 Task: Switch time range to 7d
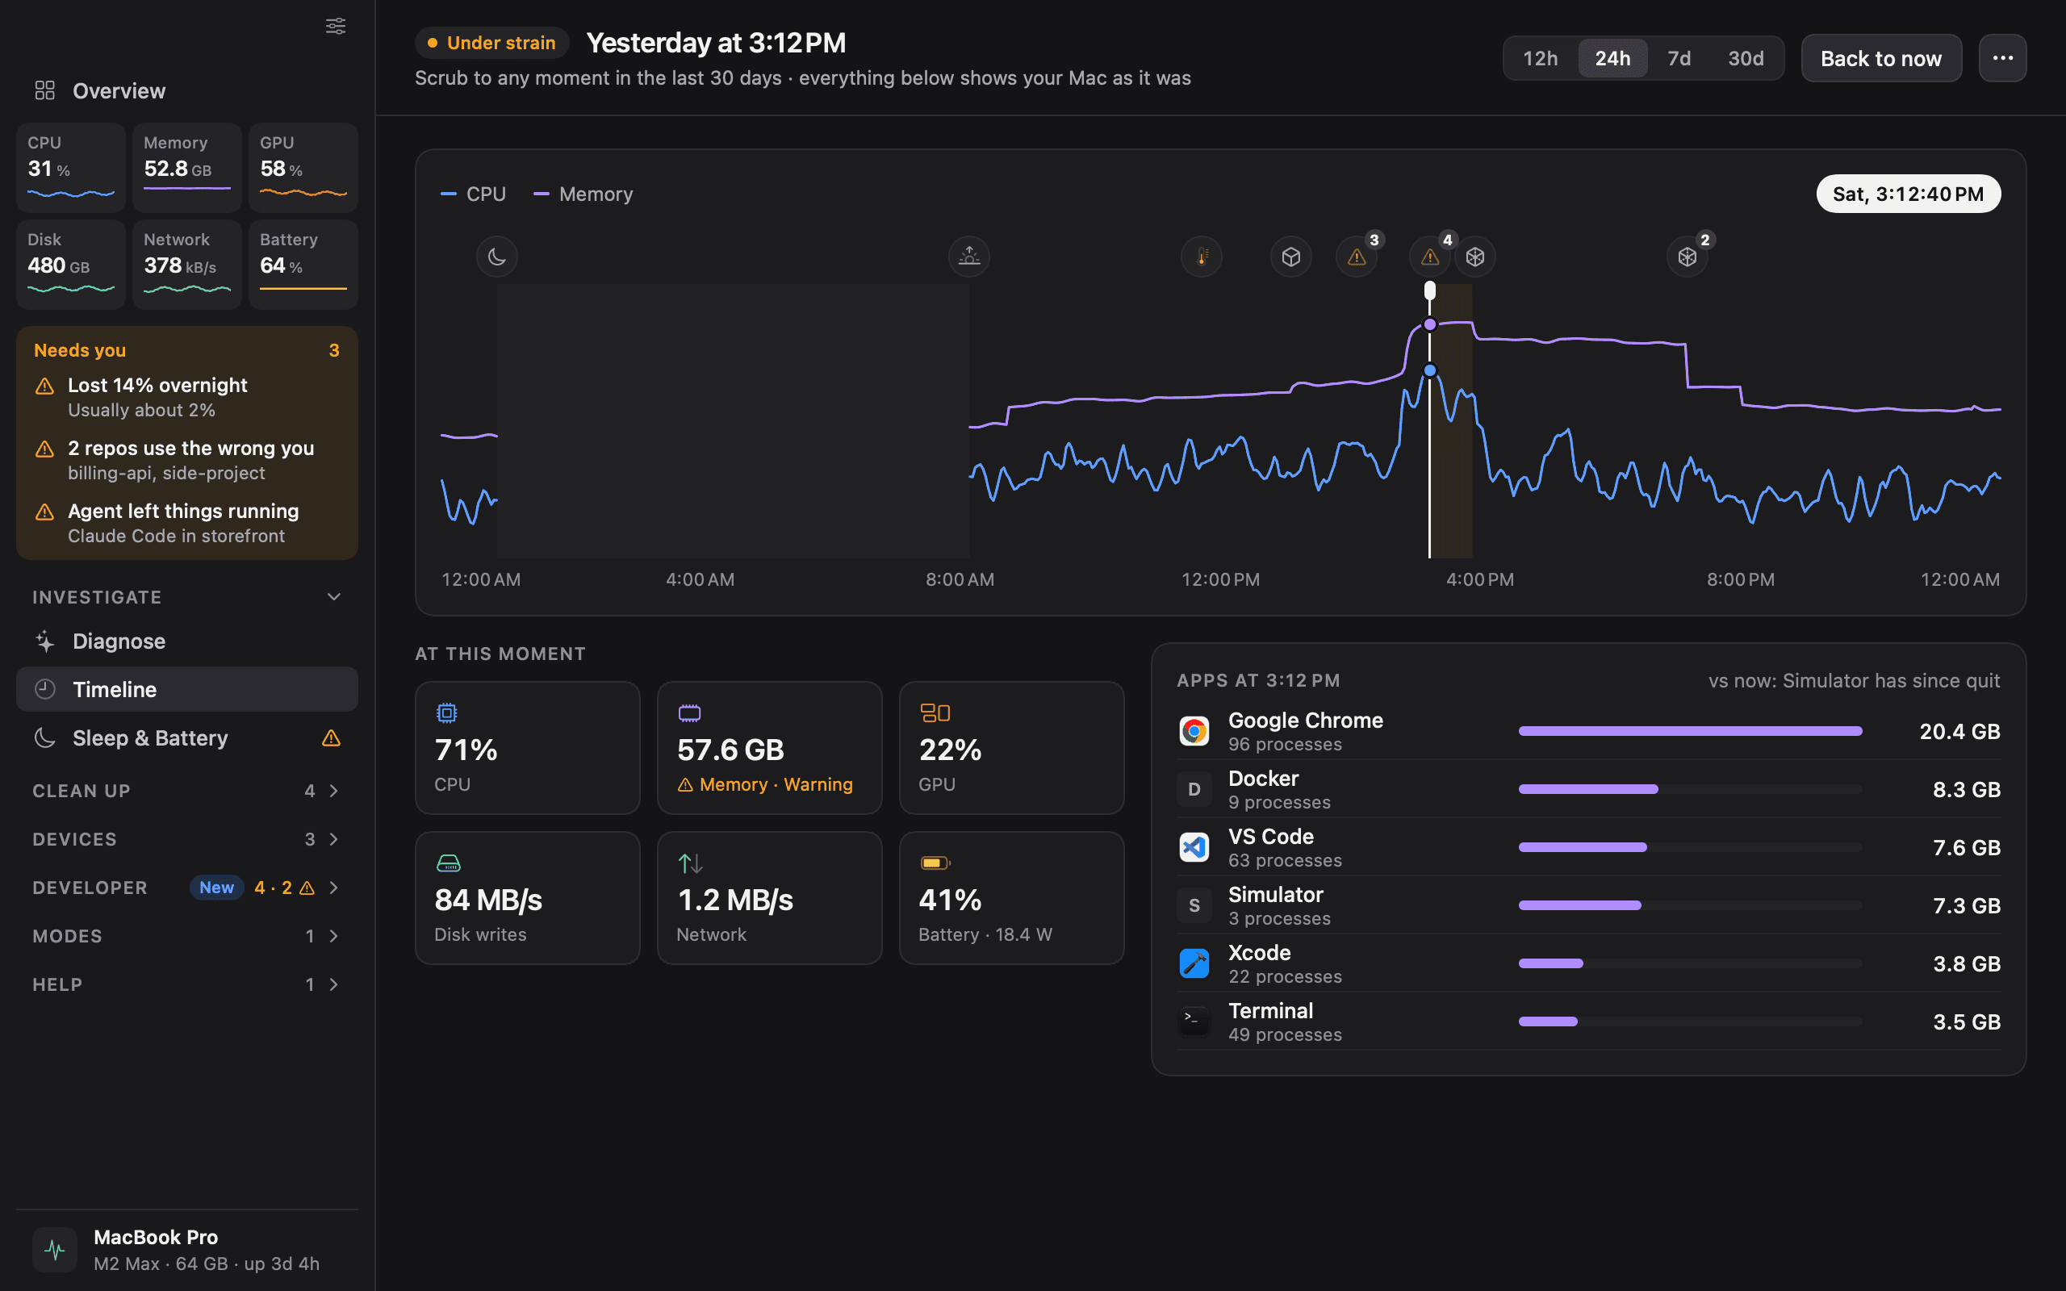(x=1679, y=58)
